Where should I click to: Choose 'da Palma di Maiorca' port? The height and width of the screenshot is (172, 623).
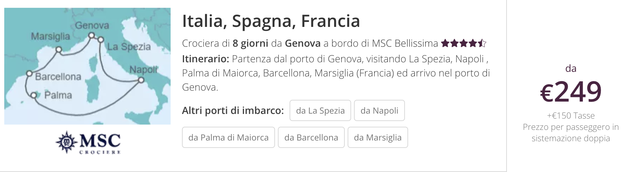(228, 137)
